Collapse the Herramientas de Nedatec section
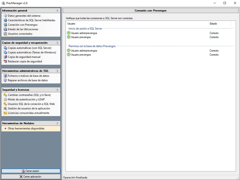 pyautogui.click(x=57, y=123)
